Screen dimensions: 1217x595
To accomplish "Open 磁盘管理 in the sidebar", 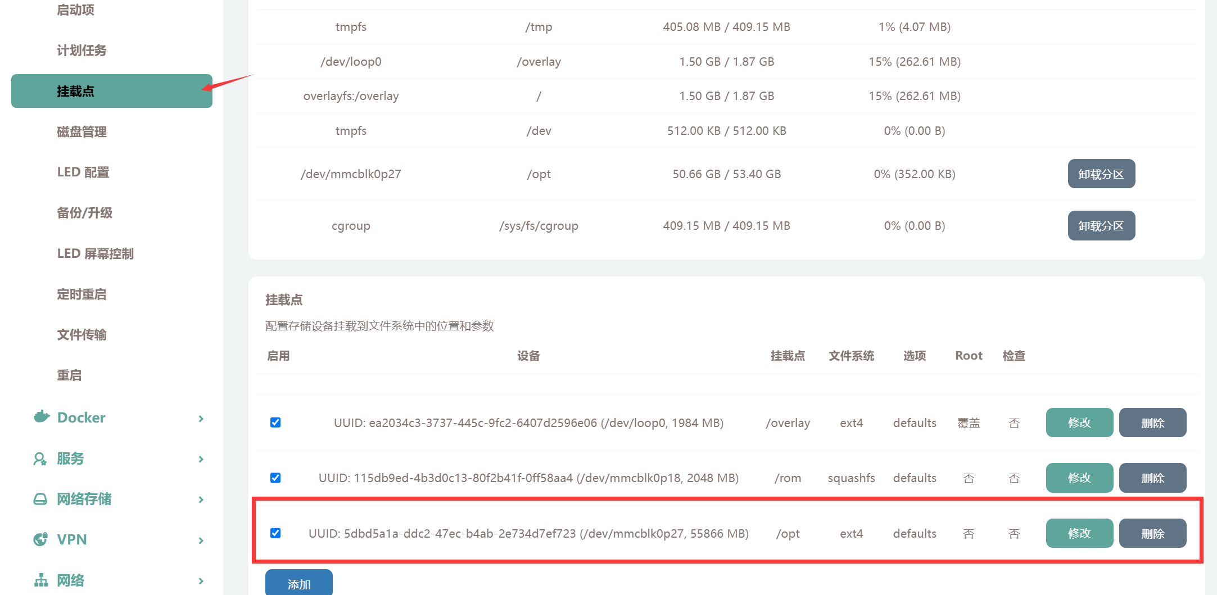I will (82, 132).
